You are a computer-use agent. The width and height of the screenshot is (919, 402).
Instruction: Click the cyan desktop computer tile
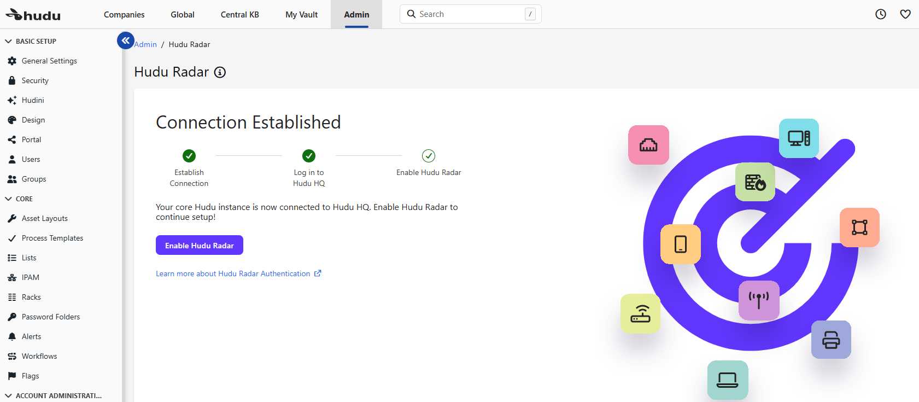click(799, 138)
